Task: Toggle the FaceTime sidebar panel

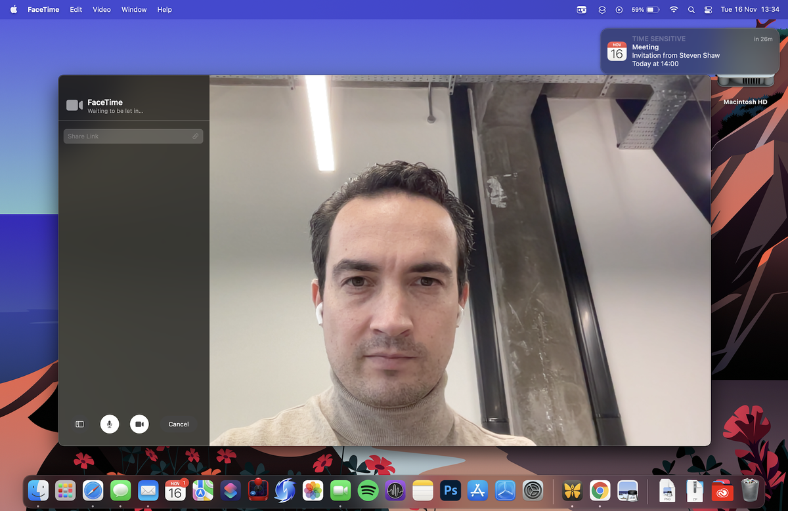Action: 79,424
